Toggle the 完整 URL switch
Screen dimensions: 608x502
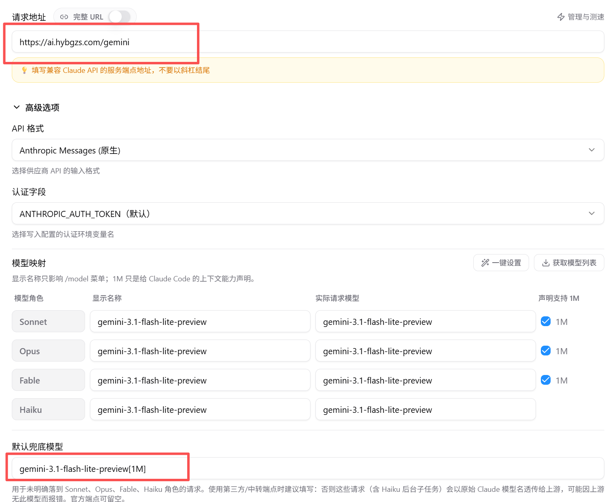tap(119, 17)
